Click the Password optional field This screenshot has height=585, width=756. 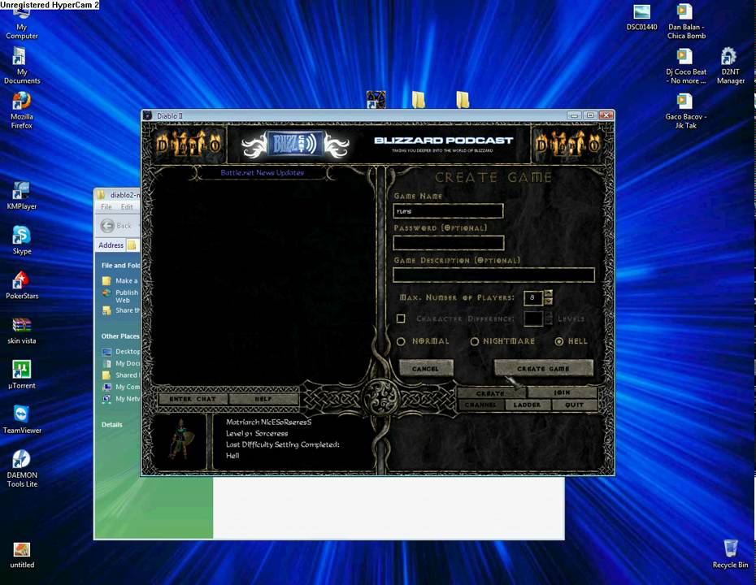tap(449, 243)
